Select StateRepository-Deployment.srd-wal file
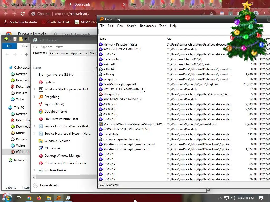This screenshot has width=270, height=202. click(x=129, y=144)
